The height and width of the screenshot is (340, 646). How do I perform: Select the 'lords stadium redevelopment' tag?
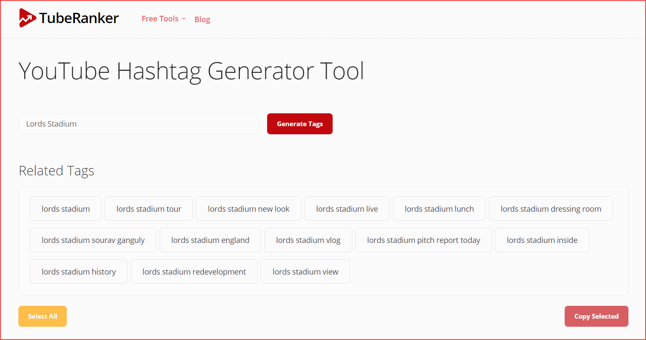pos(194,271)
